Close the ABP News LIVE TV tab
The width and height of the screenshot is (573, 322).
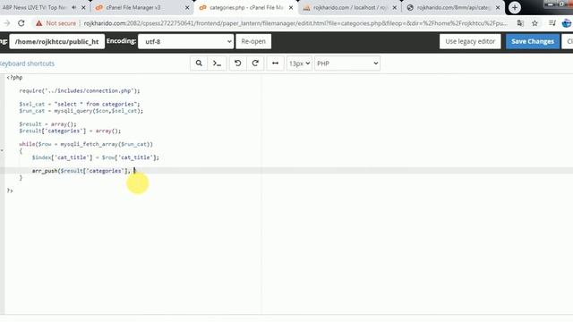click(x=83, y=7)
